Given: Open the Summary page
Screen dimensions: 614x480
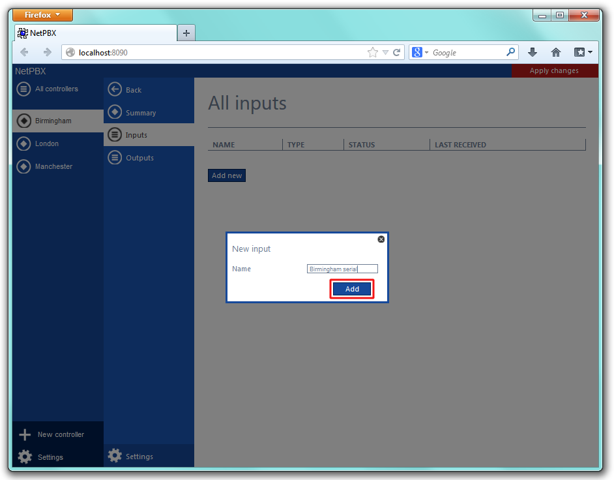Looking at the screenshot, I should [141, 113].
